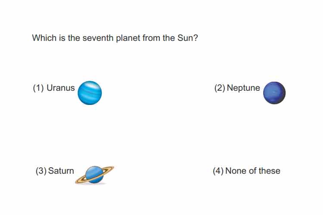Image resolution: width=323 pixels, height=215 pixels.
Task: Select the "Uranus" answer label
Action: (61, 88)
